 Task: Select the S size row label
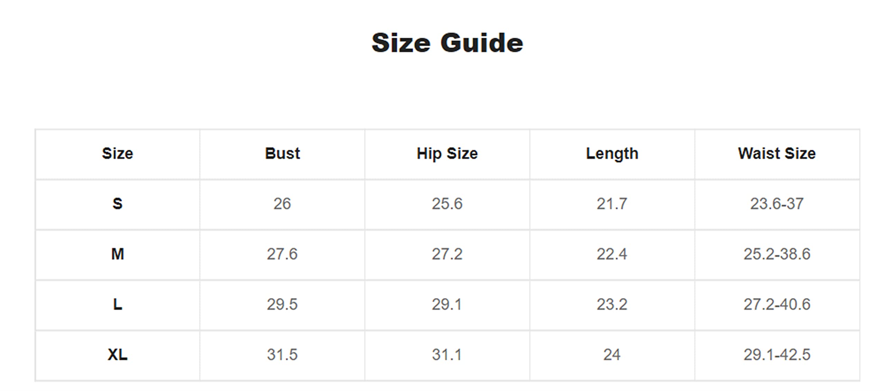click(117, 204)
